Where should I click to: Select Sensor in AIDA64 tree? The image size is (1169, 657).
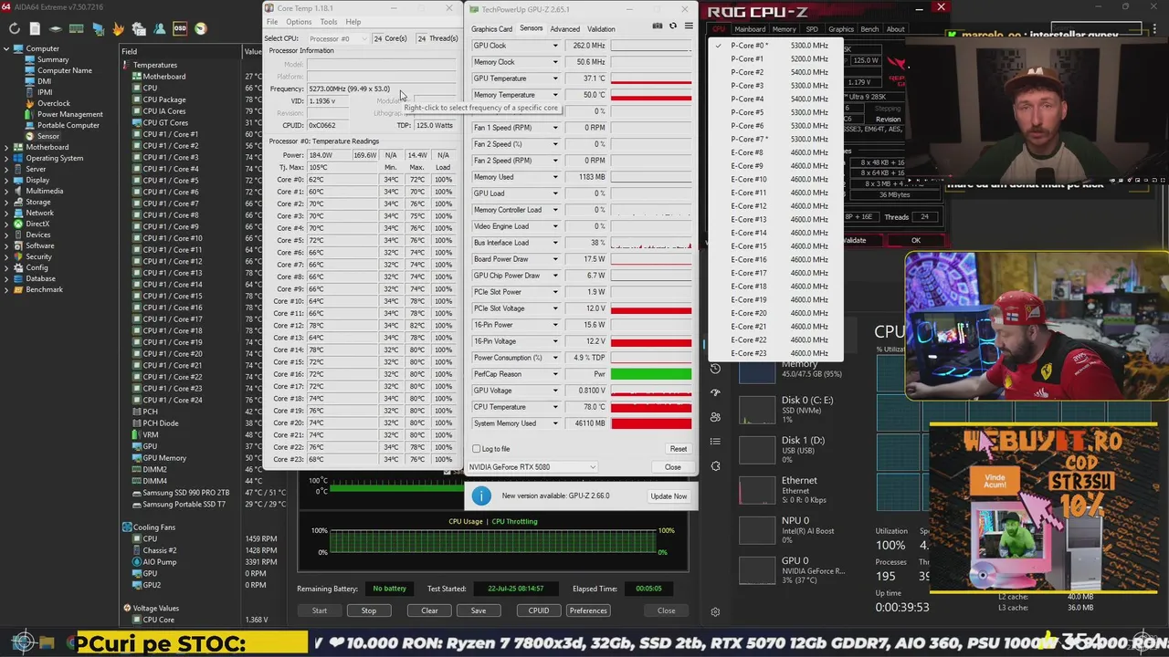(48, 136)
